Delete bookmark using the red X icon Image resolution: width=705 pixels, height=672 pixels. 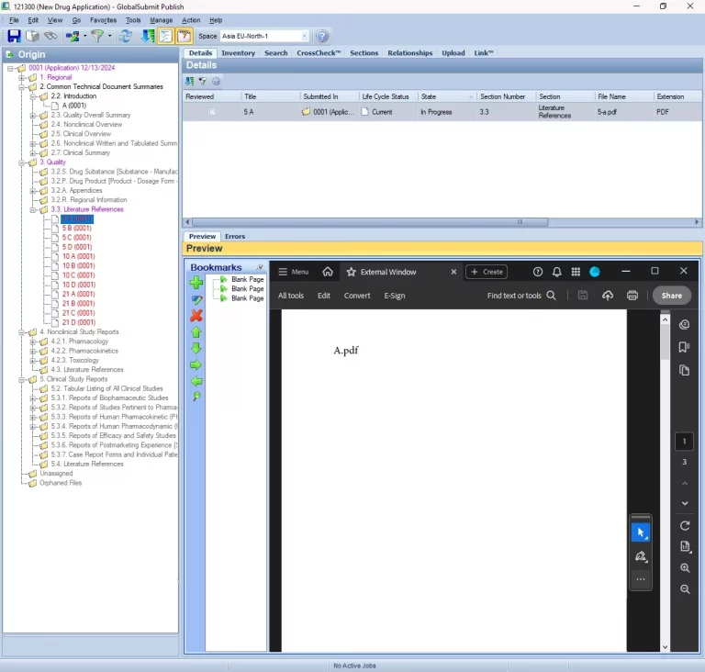(196, 316)
